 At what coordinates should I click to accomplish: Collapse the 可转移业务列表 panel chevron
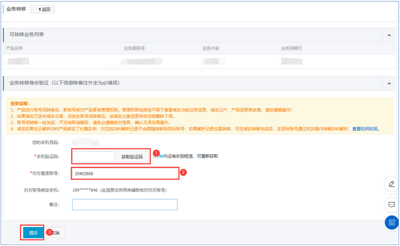tap(389, 35)
